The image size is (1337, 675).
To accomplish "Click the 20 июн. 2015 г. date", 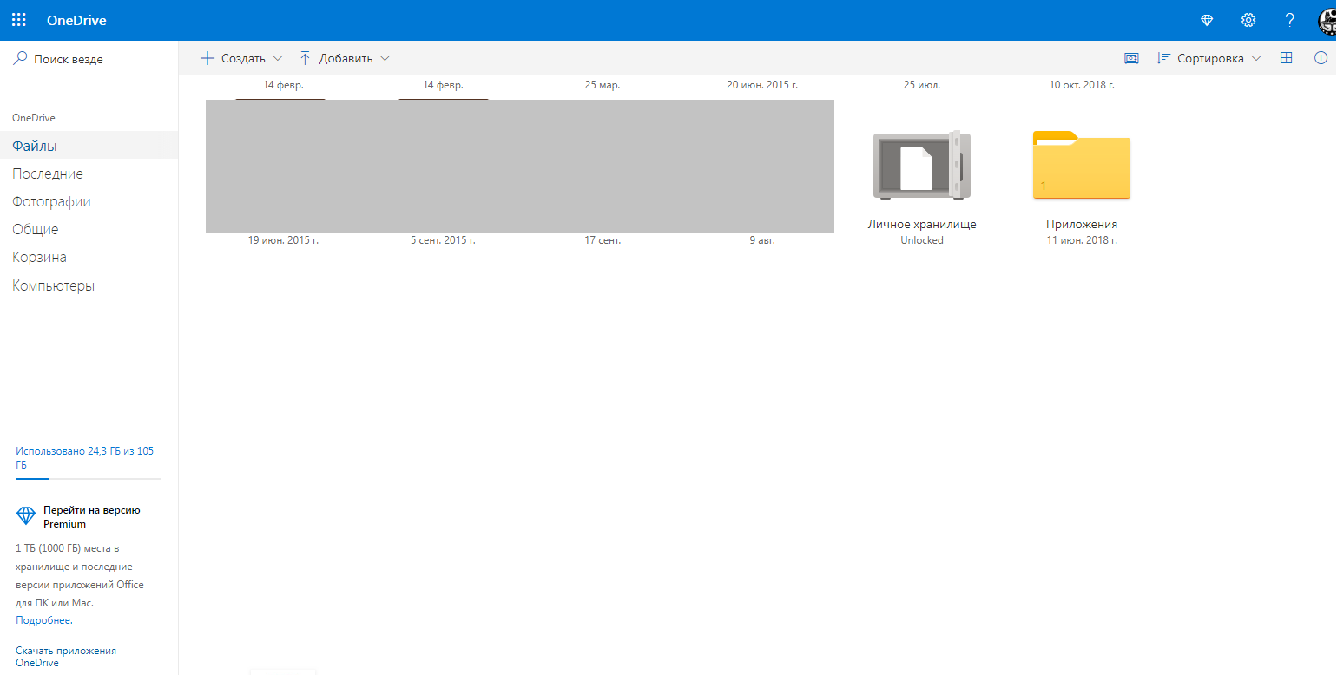I will (x=762, y=85).
